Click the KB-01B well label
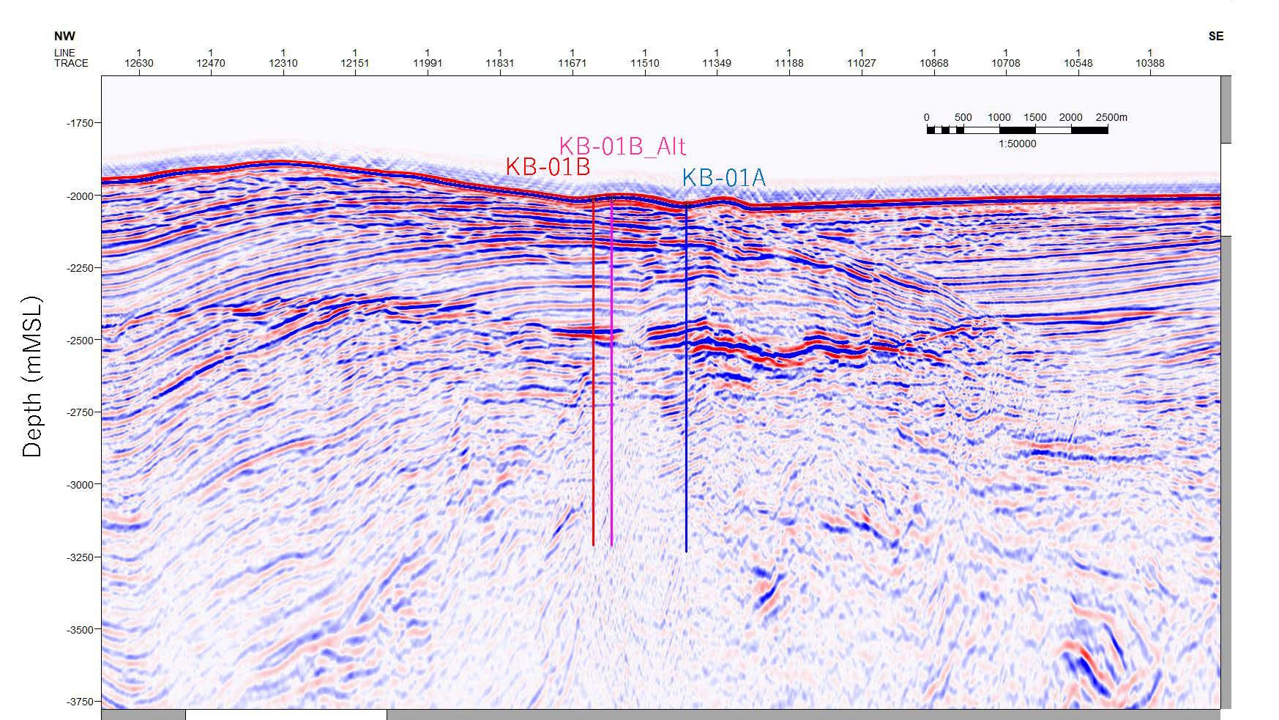The width and height of the screenshot is (1279, 720). pos(548,167)
